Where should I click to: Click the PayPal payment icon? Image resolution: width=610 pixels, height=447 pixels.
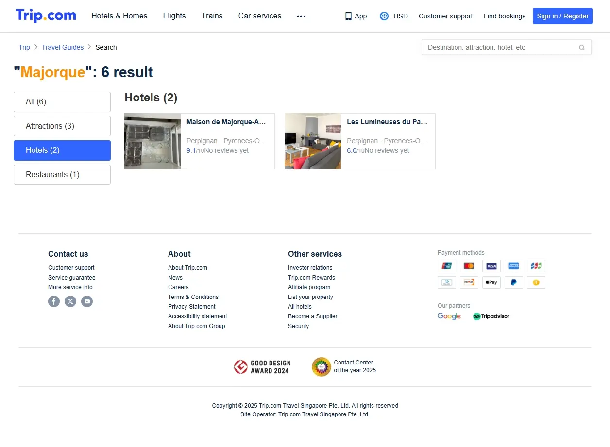point(514,282)
